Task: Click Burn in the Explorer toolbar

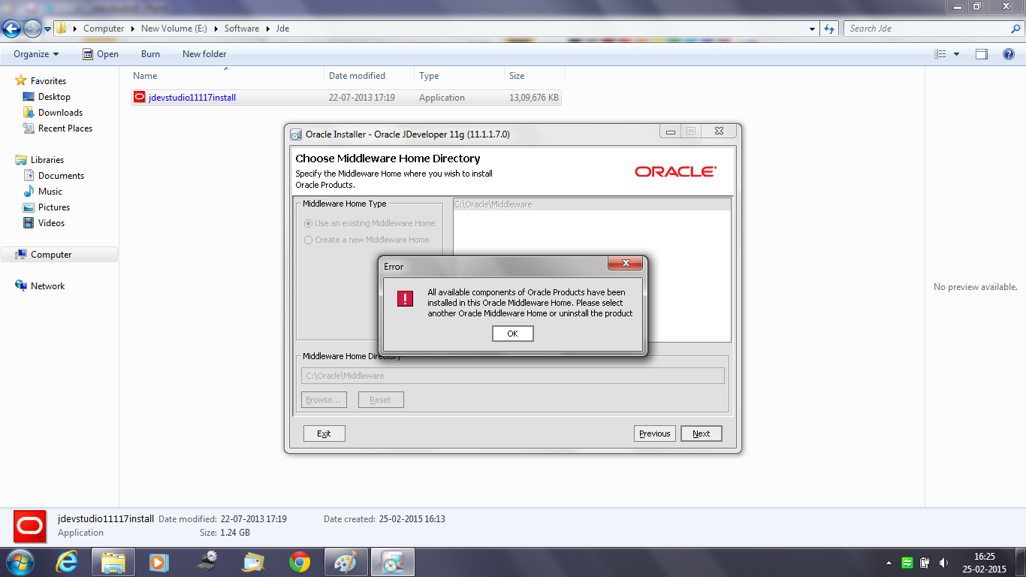Action: (x=150, y=54)
